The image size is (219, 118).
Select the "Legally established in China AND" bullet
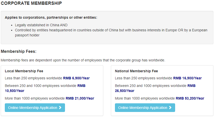click(x=41, y=25)
